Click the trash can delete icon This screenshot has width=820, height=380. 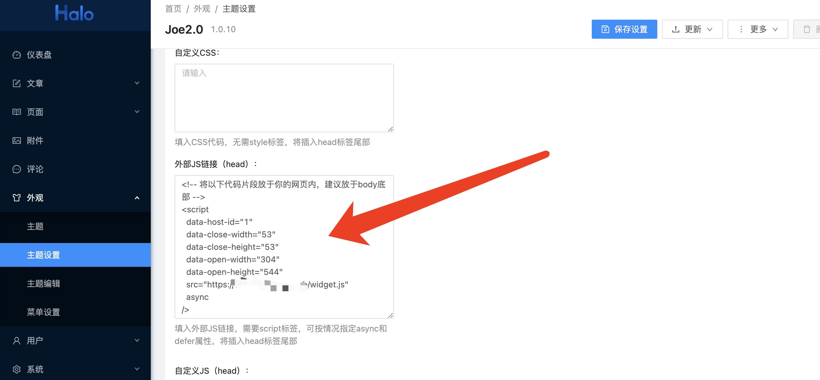[x=807, y=29]
